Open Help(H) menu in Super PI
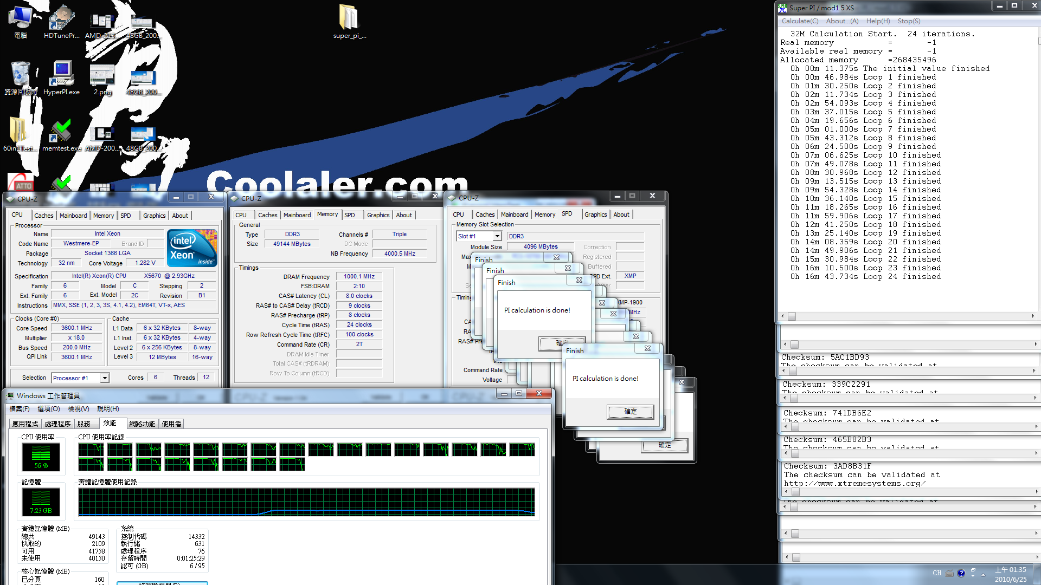 [878, 21]
